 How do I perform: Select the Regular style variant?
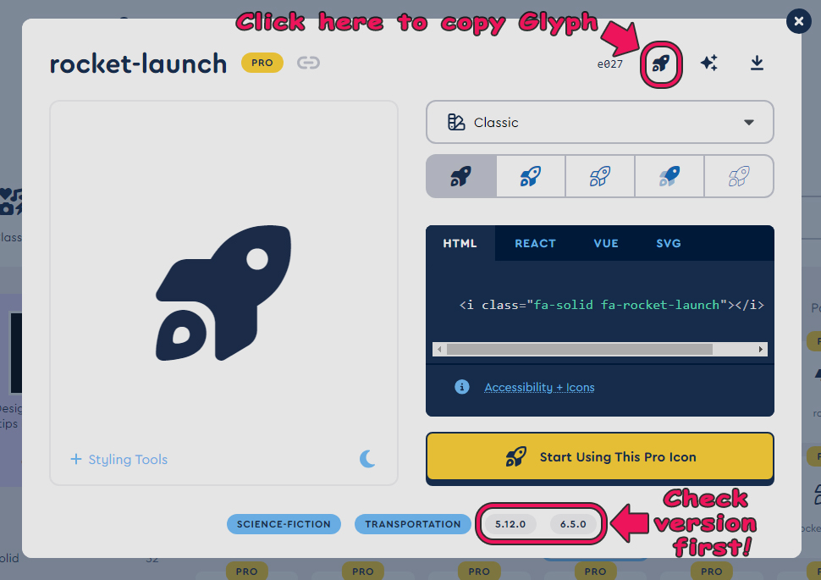[530, 176]
